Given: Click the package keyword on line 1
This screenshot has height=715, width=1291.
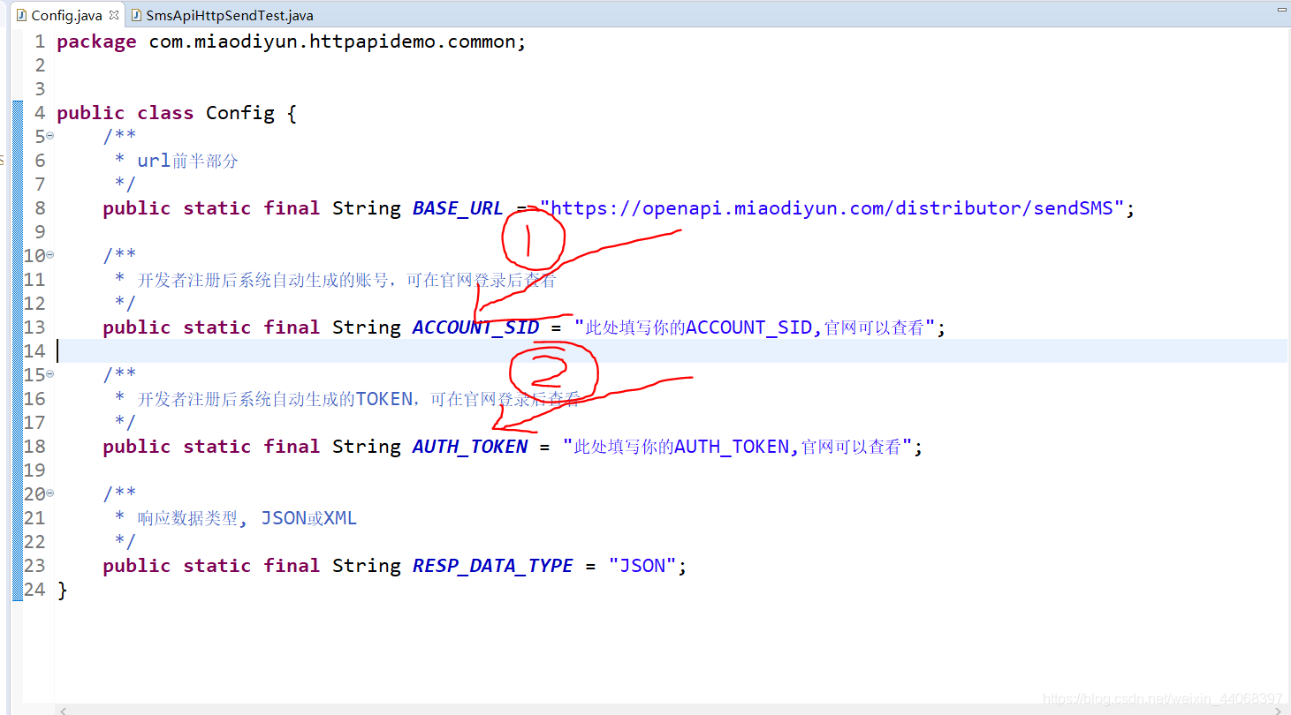Looking at the screenshot, I should tap(96, 41).
